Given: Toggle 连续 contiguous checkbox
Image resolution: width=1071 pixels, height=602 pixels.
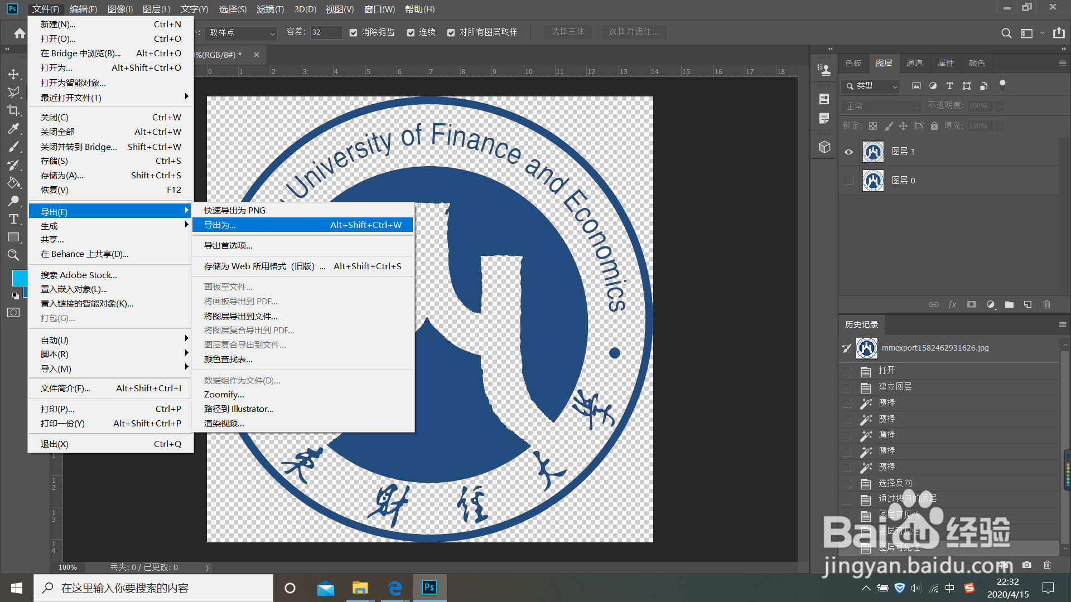Looking at the screenshot, I should (x=411, y=33).
